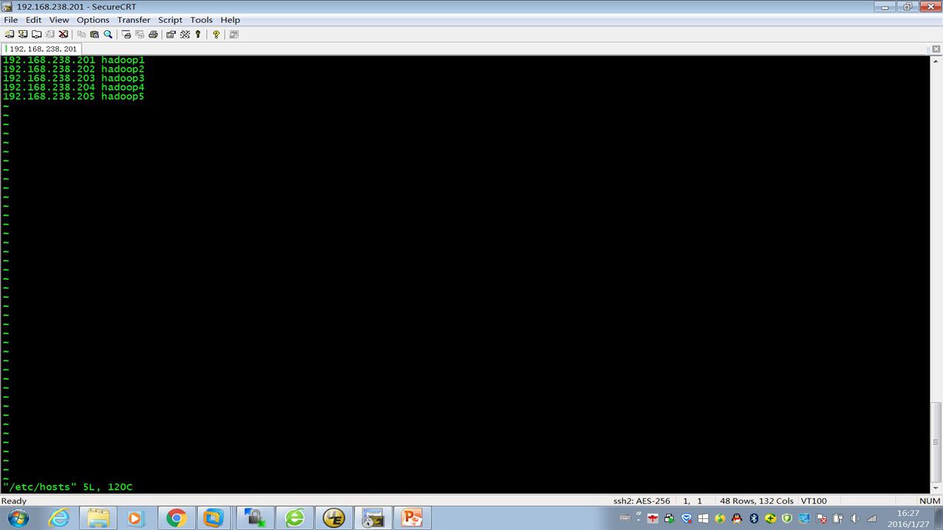943x530 pixels.
Task: Show hidden tray icons arrow
Action: click(639, 520)
